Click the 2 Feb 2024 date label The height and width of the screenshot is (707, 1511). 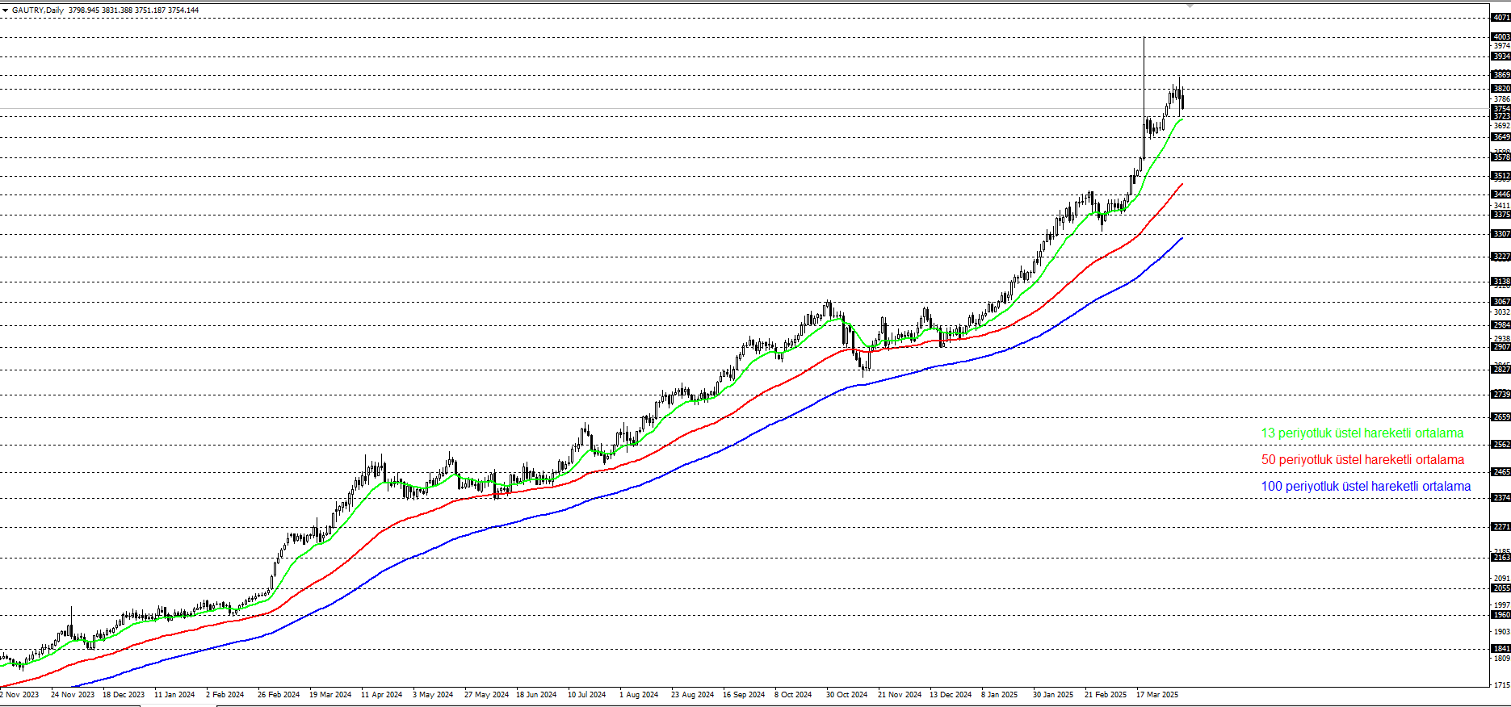225,695
